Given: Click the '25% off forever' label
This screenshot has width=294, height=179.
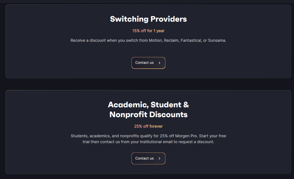Looking at the screenshot, I should click(148, 126).
